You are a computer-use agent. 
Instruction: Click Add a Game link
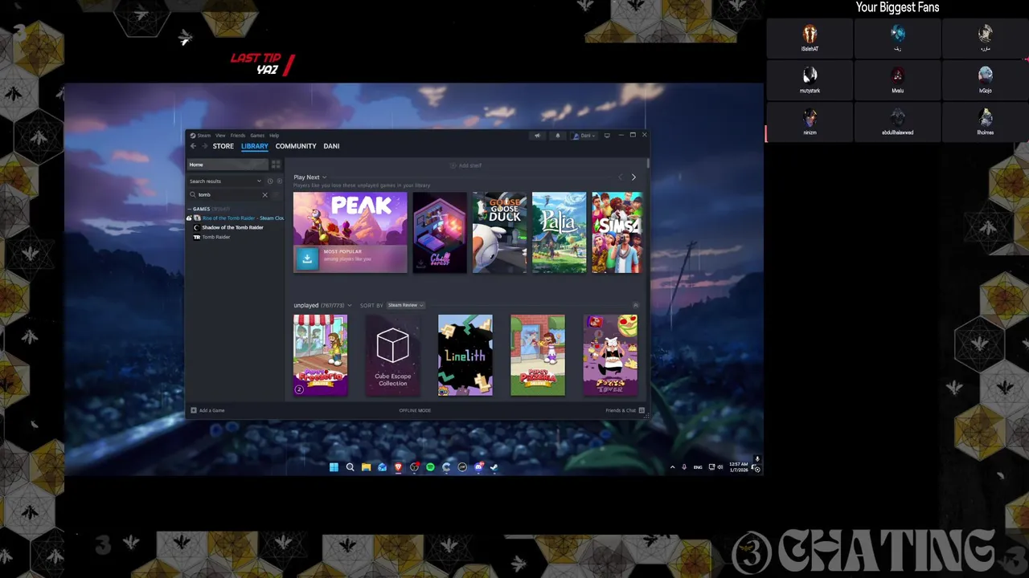click(212, 410)
